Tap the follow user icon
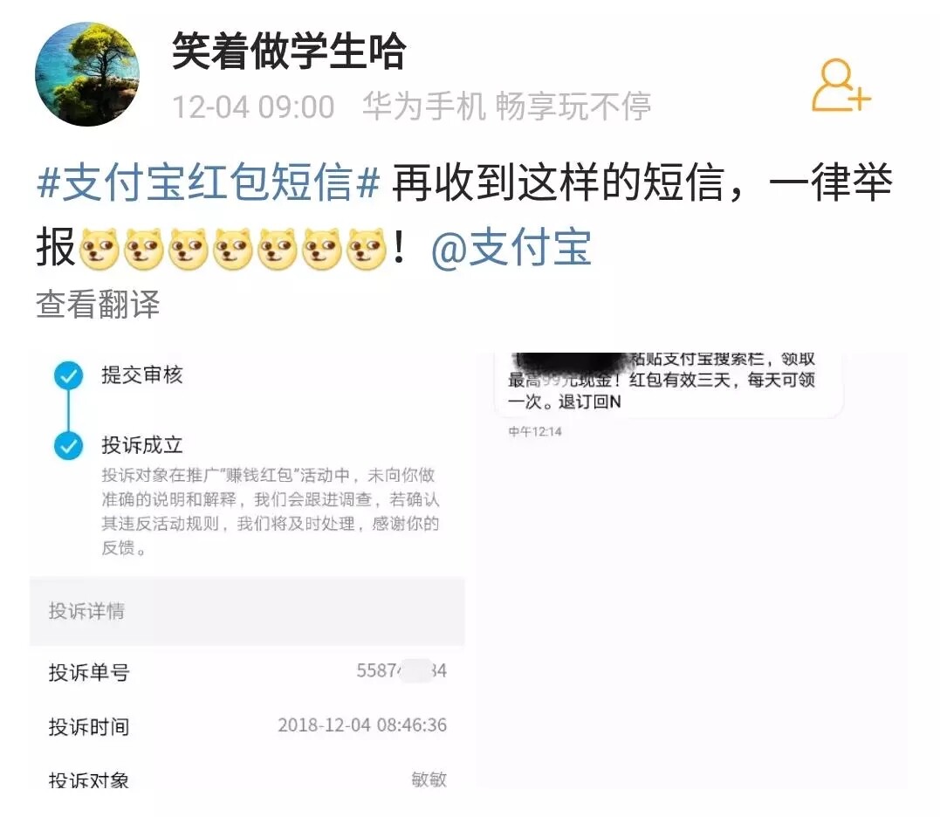The width and height of the screenshot is (940, 817). 841,86
